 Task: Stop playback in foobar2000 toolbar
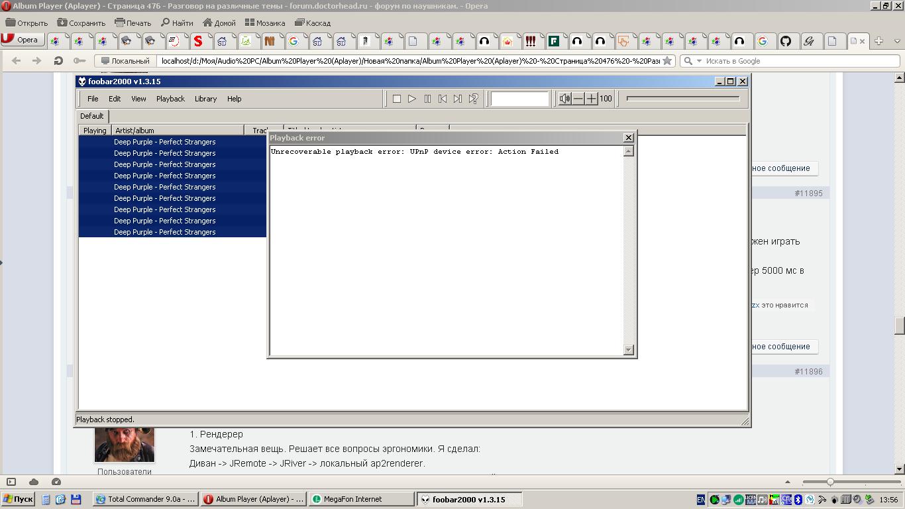click(396, 99)
